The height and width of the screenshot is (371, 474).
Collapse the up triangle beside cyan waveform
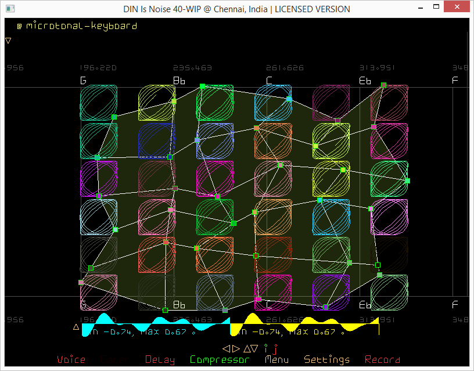point(76,327)
